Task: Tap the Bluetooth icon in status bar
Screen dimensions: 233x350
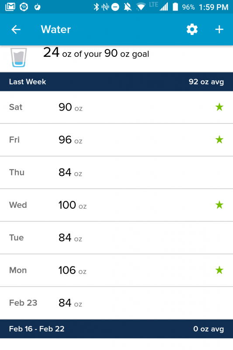Action: pos(96,7)
